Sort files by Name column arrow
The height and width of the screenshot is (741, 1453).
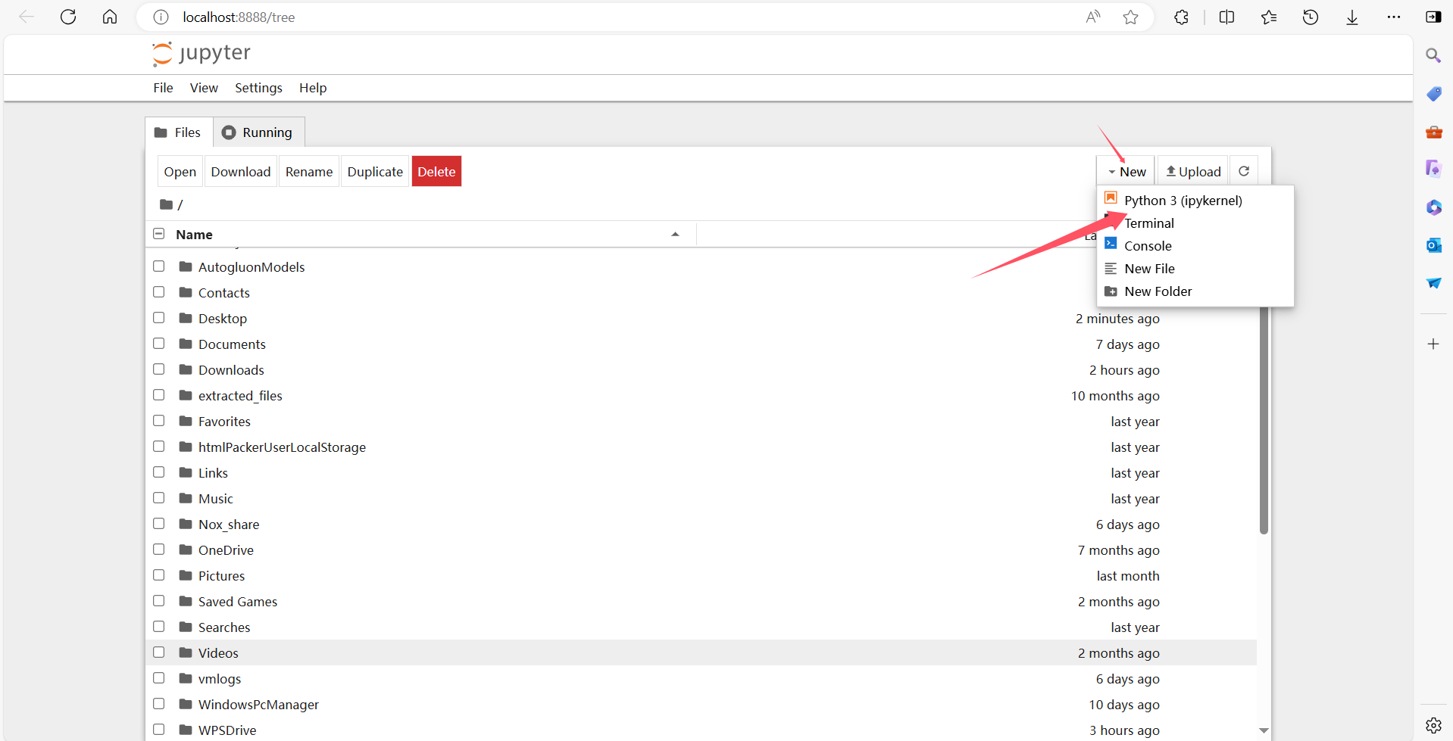click(x=675, y=235)
